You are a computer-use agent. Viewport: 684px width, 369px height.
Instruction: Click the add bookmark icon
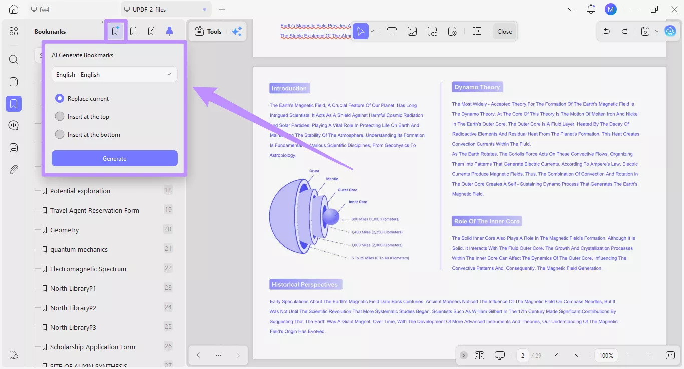(x=133, y=31)
